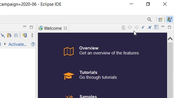
Task: Expand the arrow before Activate
Action: click(5, 44)
